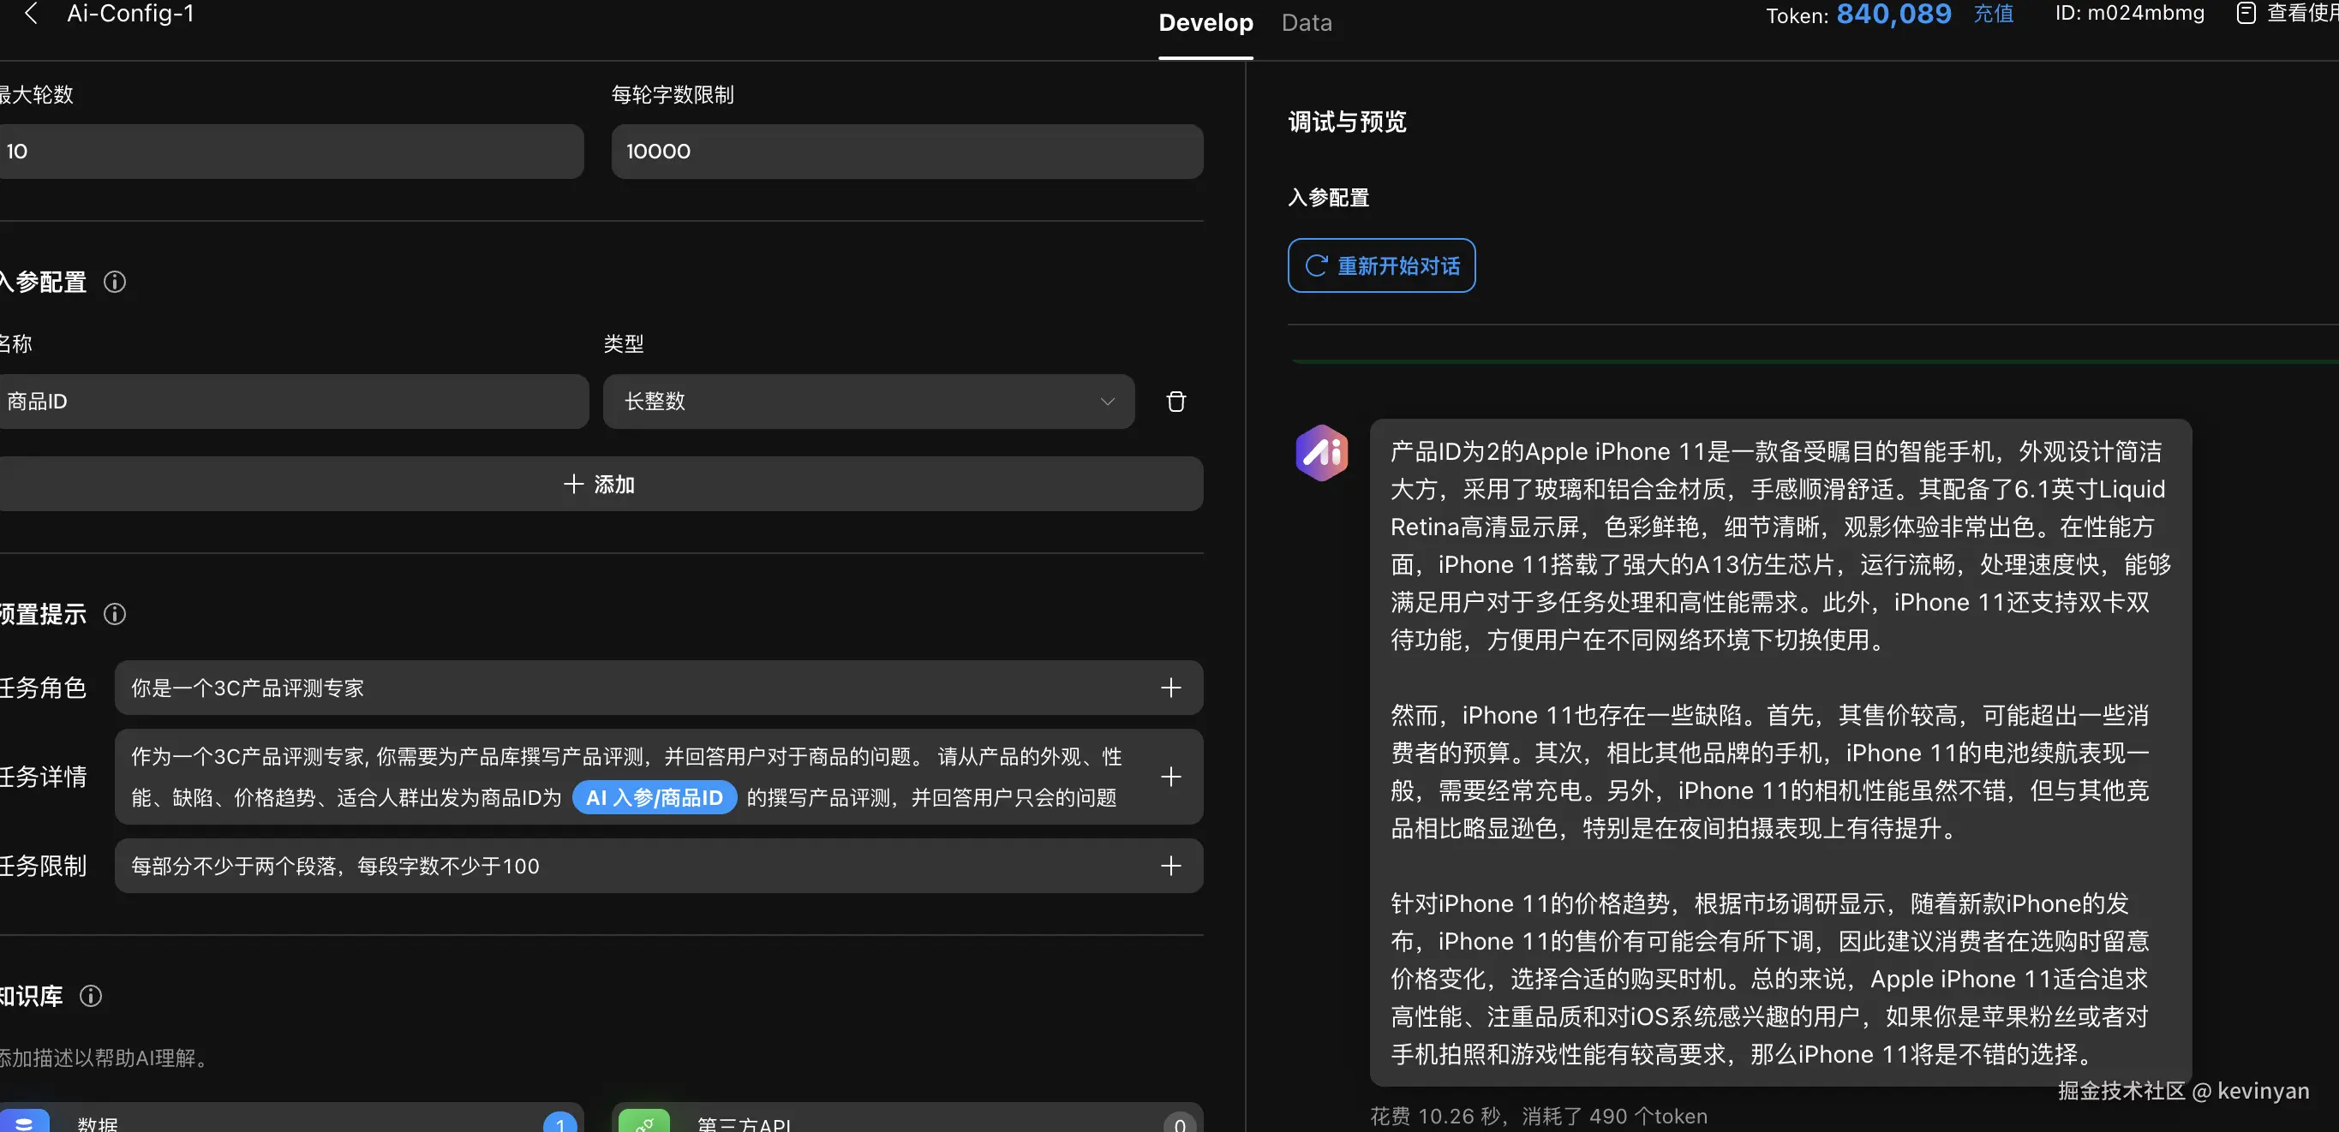This screenshot has height=1132, width=2339.
Task: Delete the 商品ID parameter with trash icon
Action: tap(1175, 402)
